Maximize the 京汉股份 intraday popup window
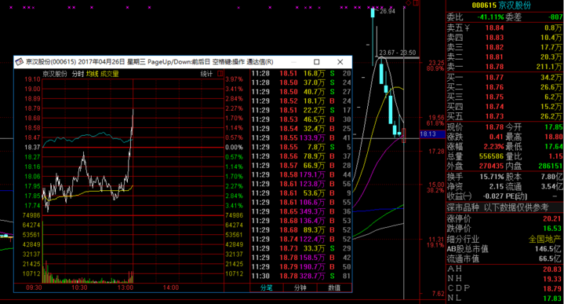Image resolution: width=564 pixels, height=304 pixels. tap(317, 62)
